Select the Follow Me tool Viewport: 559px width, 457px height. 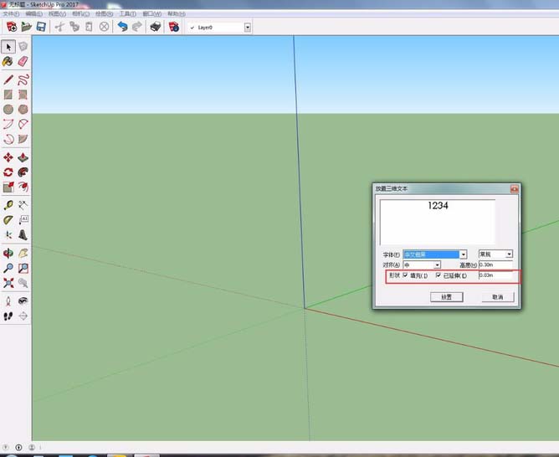coord(23,172)
